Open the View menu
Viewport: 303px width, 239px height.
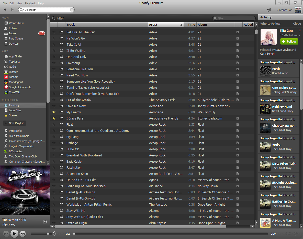pyautogui.click(x=19, y=3)
